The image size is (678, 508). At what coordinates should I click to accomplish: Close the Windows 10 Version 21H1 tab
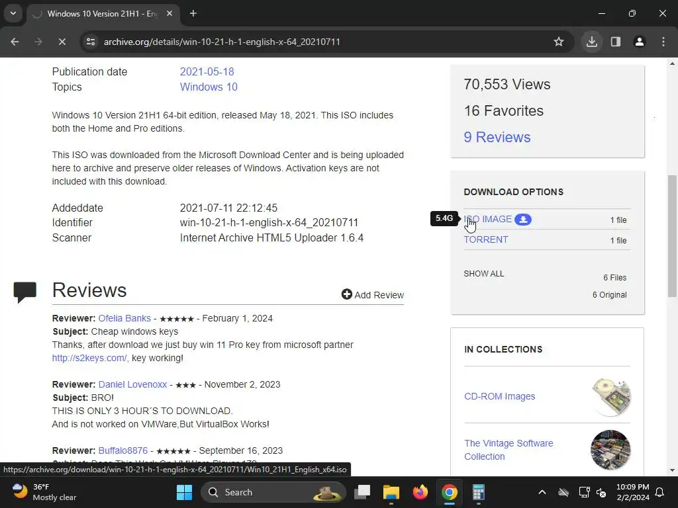tap(169, 13)
